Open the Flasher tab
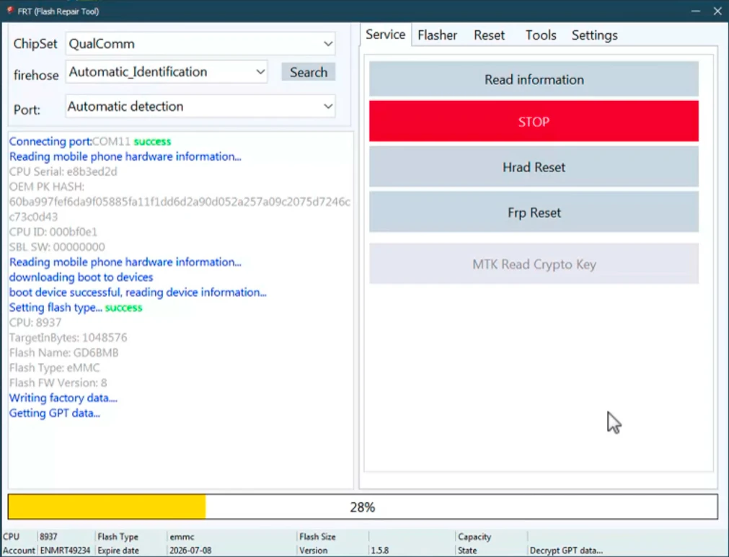The image size is (729, 557). tap(437, 35)
